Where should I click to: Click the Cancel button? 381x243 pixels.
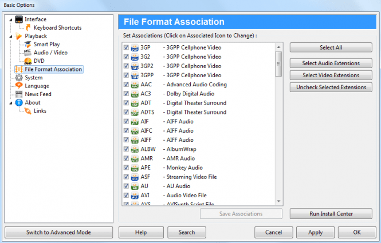[274, 232]
